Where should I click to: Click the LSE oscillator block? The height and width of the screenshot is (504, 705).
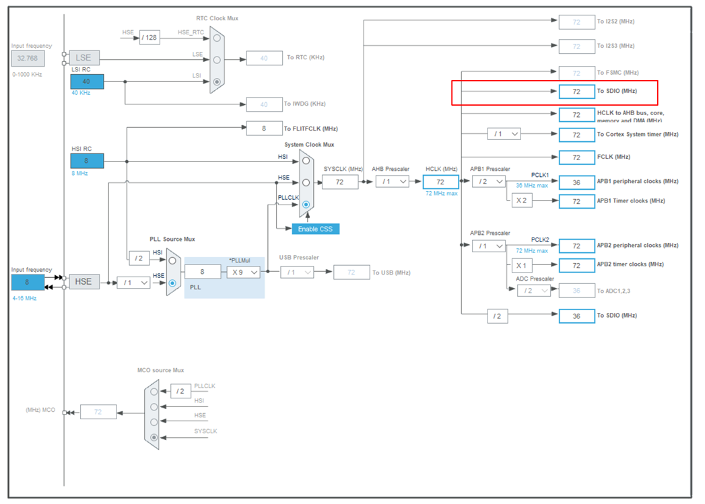point(83,59)
